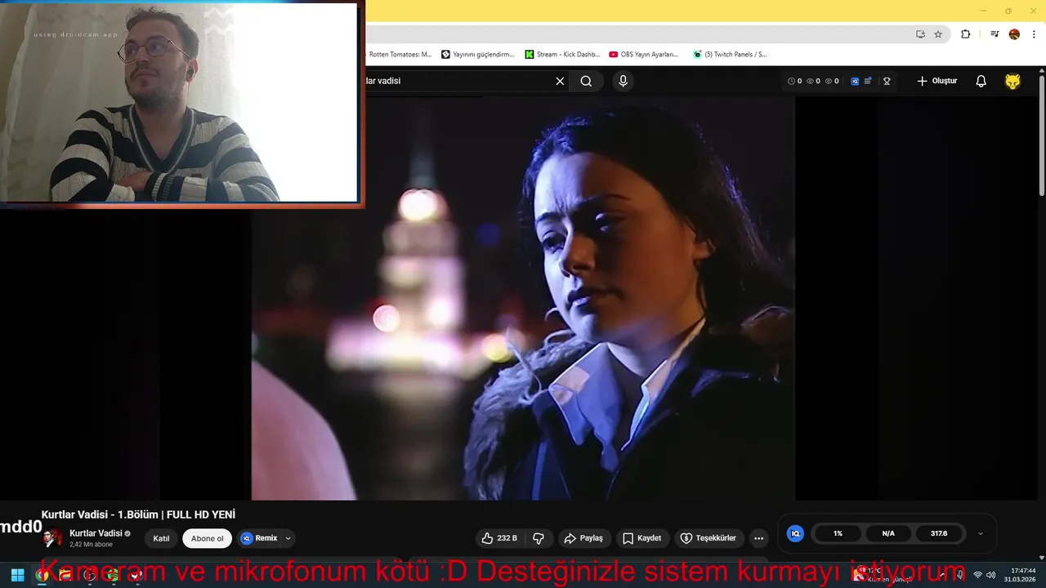Viewport: 1046px width, 588px height.
Task: Open more actions three-dot button
Action: [x=758, y=538]
